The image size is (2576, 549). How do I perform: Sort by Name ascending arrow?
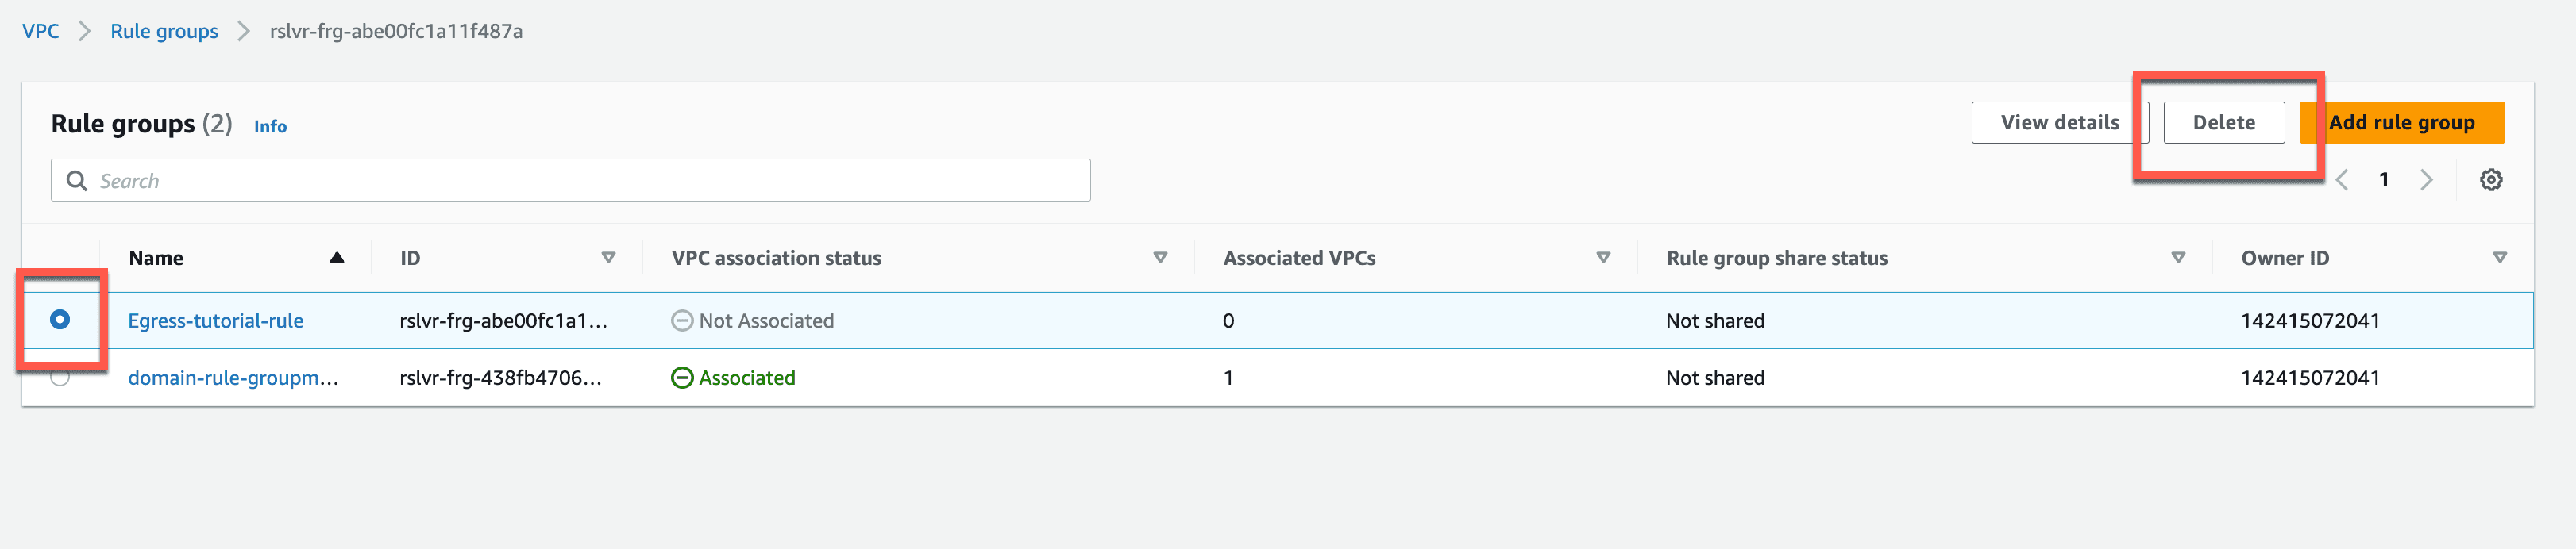[x=337, y=258]
